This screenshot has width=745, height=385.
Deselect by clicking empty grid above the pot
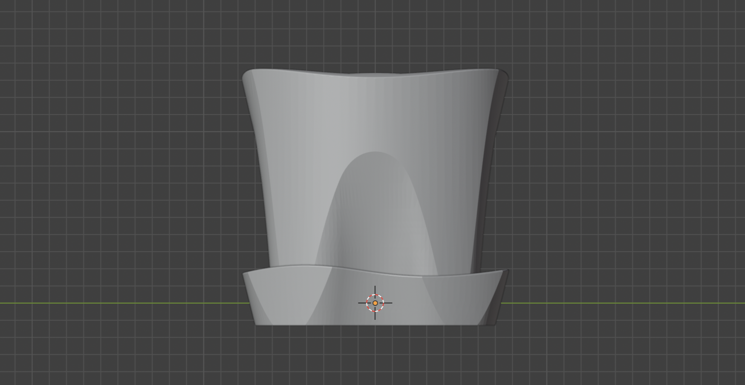(x=375, y=34)
